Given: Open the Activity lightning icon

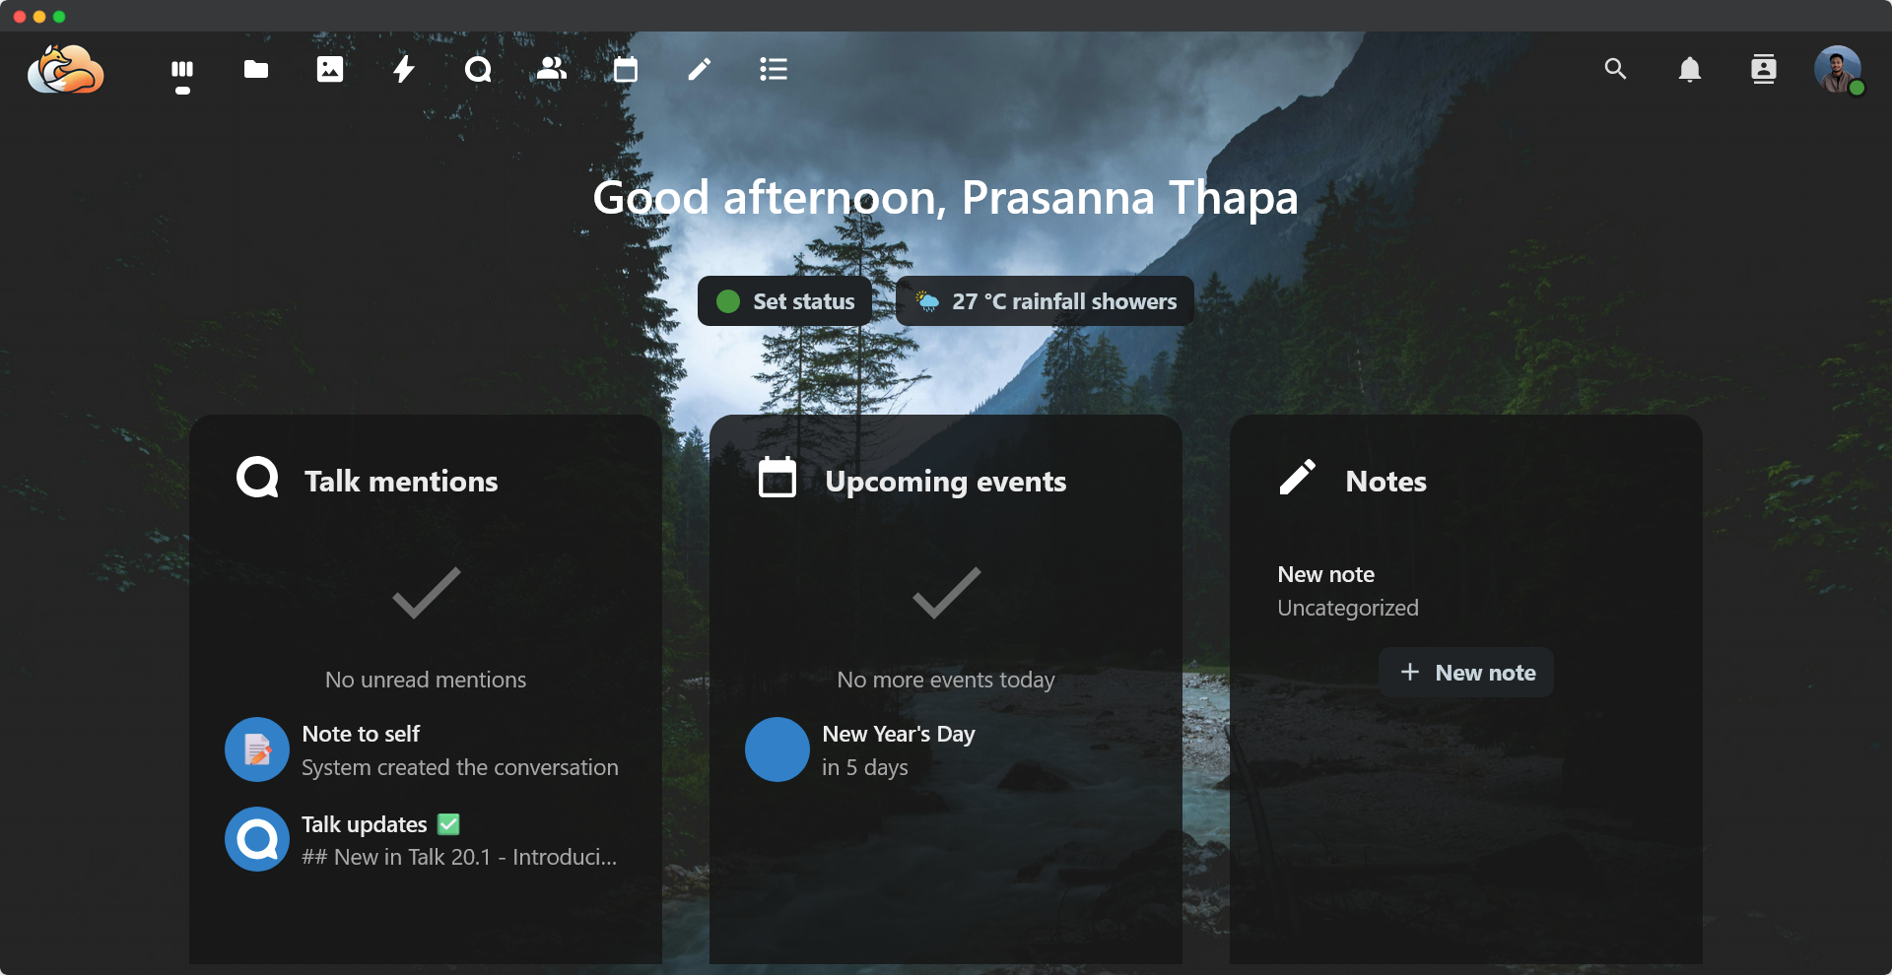Looking at the screenshot, I should (x=404, y=69).
